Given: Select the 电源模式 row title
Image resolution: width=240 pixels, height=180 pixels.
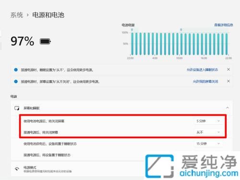Looking at the screenshot, I should (30, 168).
